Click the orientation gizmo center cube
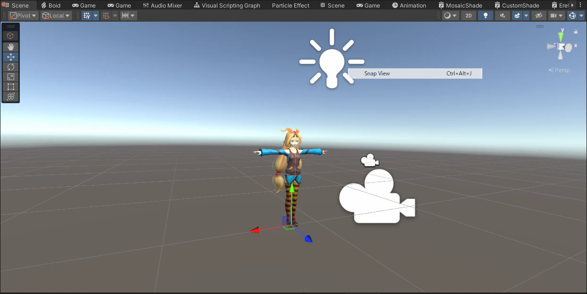587x294 pixels. coord(561,47)
